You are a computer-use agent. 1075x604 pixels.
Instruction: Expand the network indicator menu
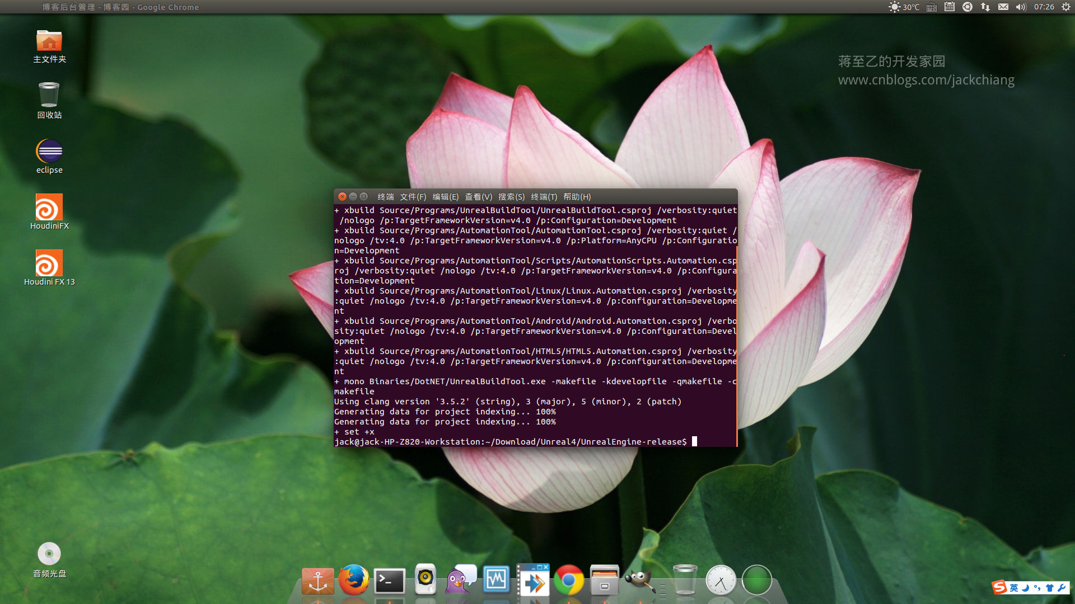click(x=985, y=7)
